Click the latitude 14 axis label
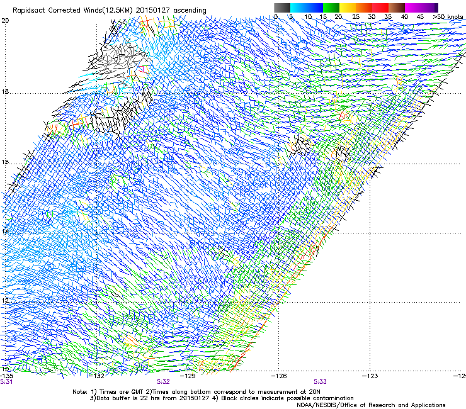 5,232
